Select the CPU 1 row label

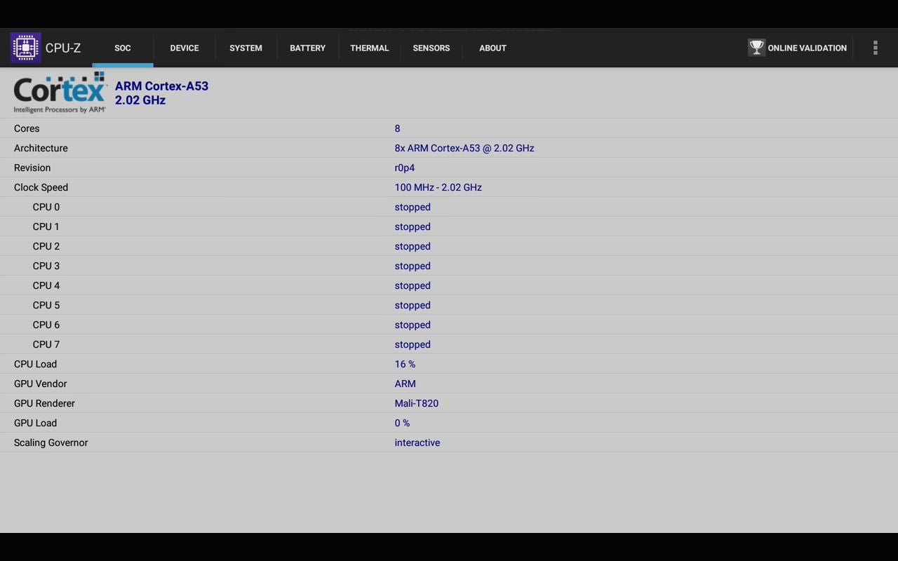[x=46, y=227]
